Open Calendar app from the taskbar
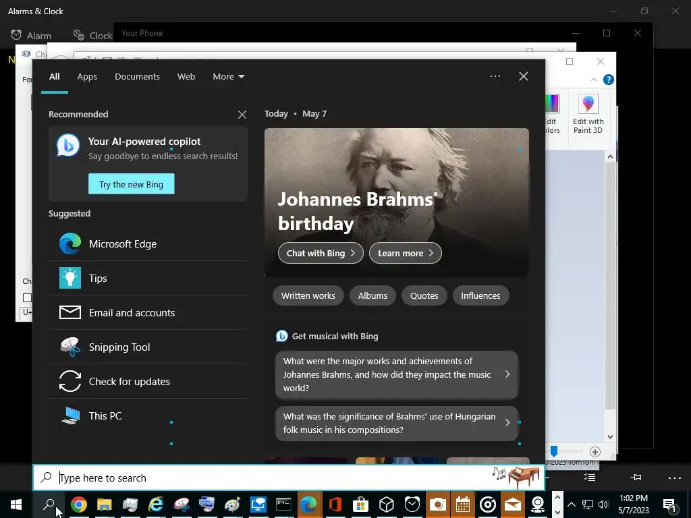Image resolution: width=691 pixels, height=518 pixels. point(463,505)
